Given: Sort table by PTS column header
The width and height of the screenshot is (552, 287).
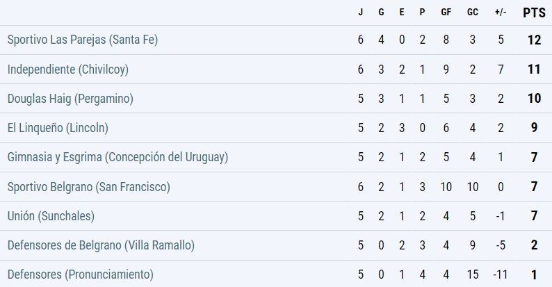Looking at the screenshot, I should tap(534, 13).
